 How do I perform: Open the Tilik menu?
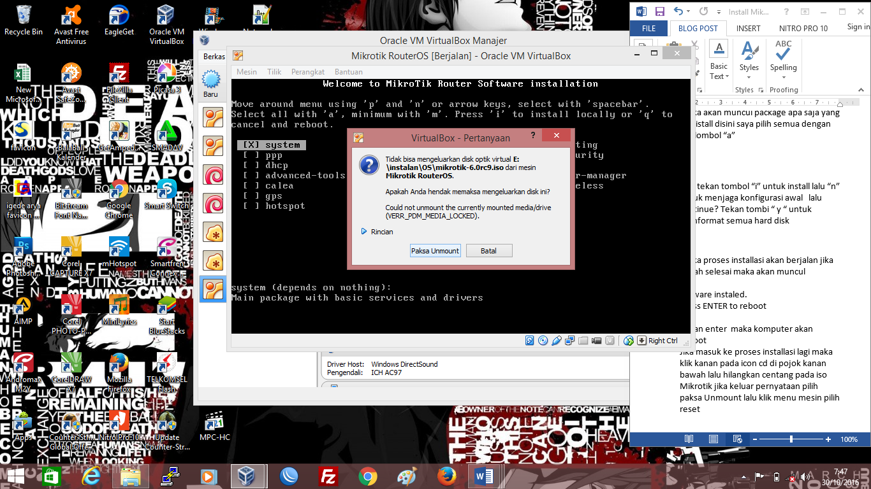pyautogui.click(x=274, y=72)
